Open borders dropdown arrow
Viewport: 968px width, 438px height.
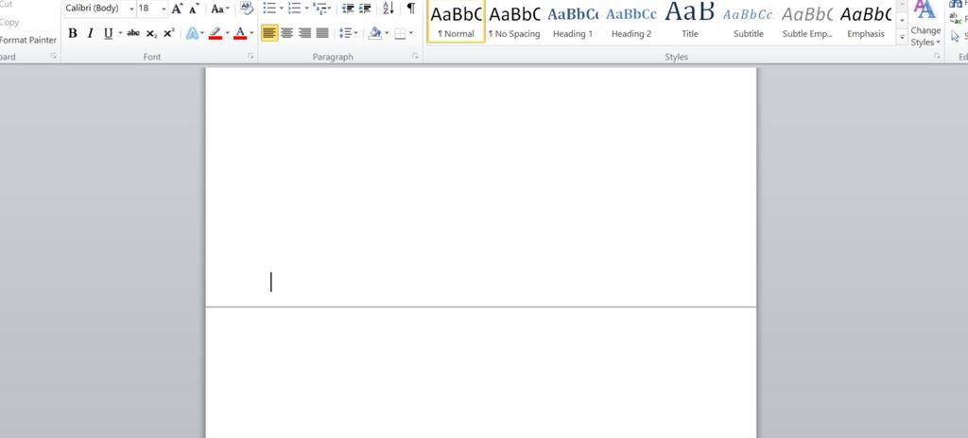coord(411,33)
